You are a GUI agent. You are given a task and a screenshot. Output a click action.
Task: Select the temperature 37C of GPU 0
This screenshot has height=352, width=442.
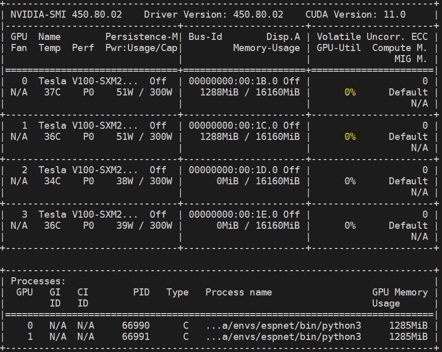click(x=54, y=92)
